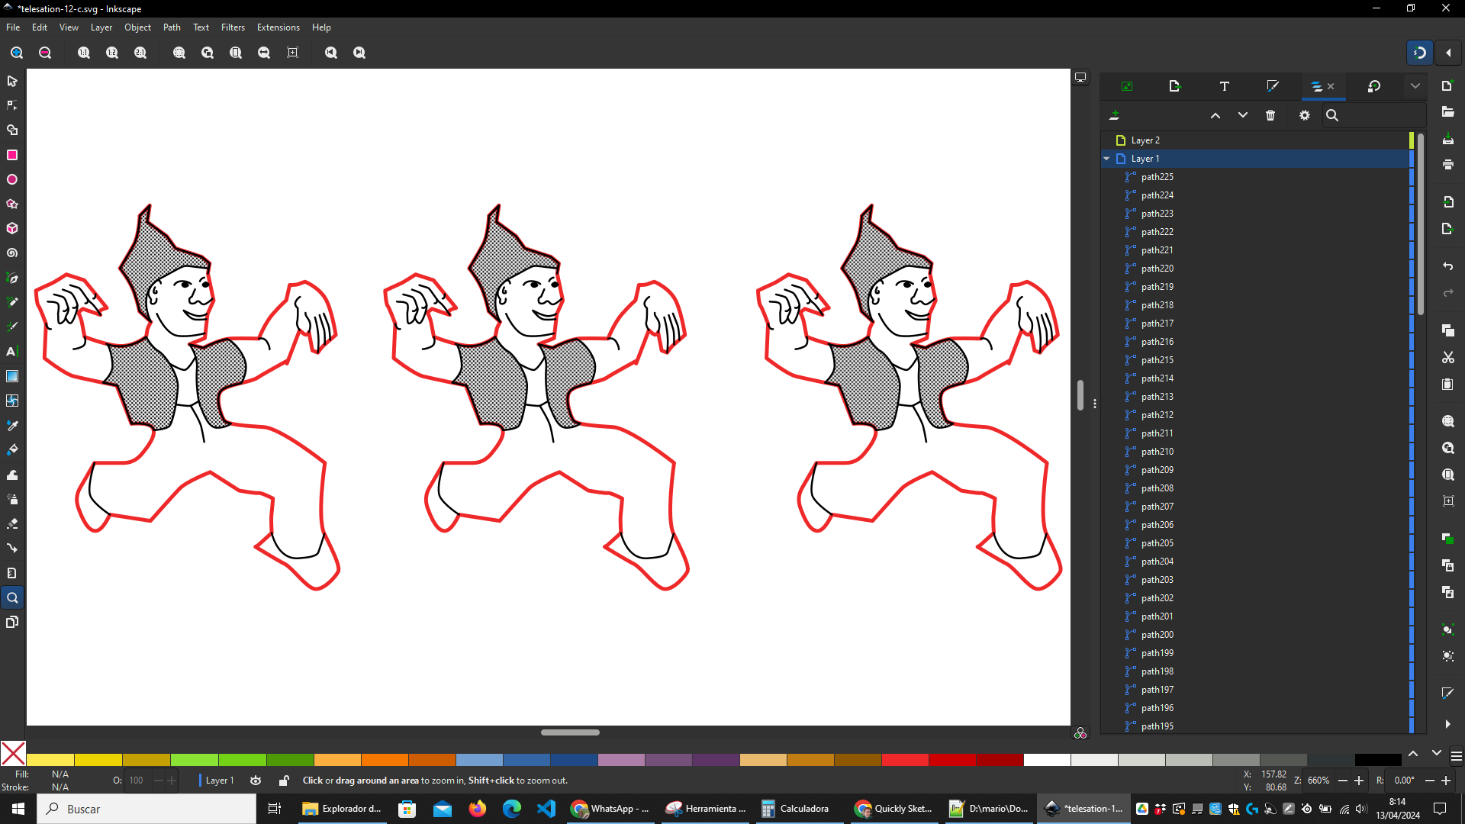The image size is (1465, 824).
Task: Open the Layer menu
Action: tap(101, 27)
